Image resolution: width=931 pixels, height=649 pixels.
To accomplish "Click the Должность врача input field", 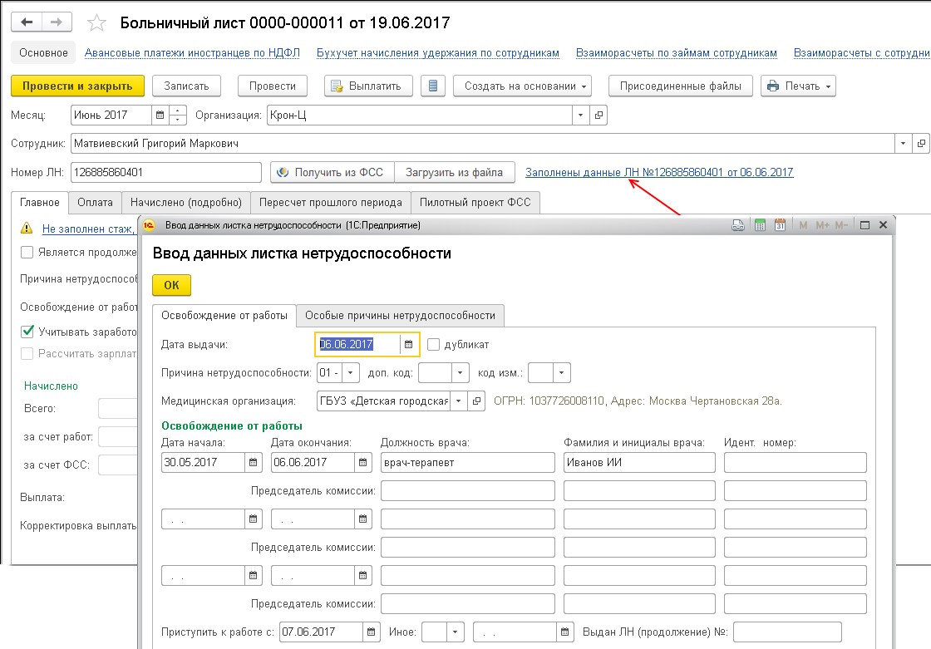I will pos(467,462).
